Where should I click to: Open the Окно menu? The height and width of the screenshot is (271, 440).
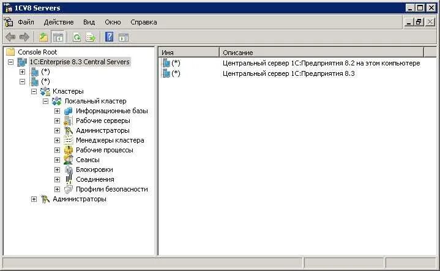(113, 22)
